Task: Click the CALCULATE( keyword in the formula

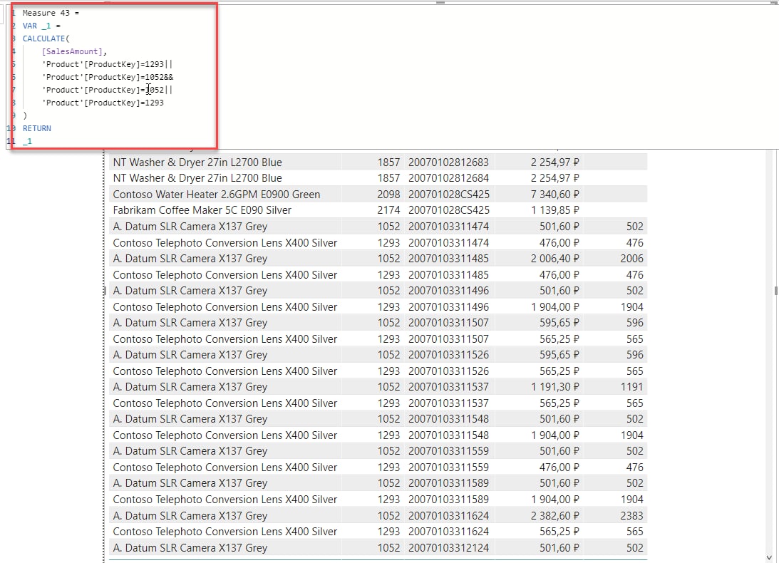Action: tap(46, 38)
